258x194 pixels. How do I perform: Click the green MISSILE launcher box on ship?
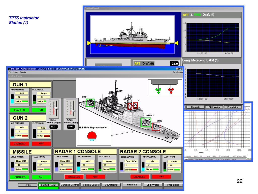tap(146, 123)
